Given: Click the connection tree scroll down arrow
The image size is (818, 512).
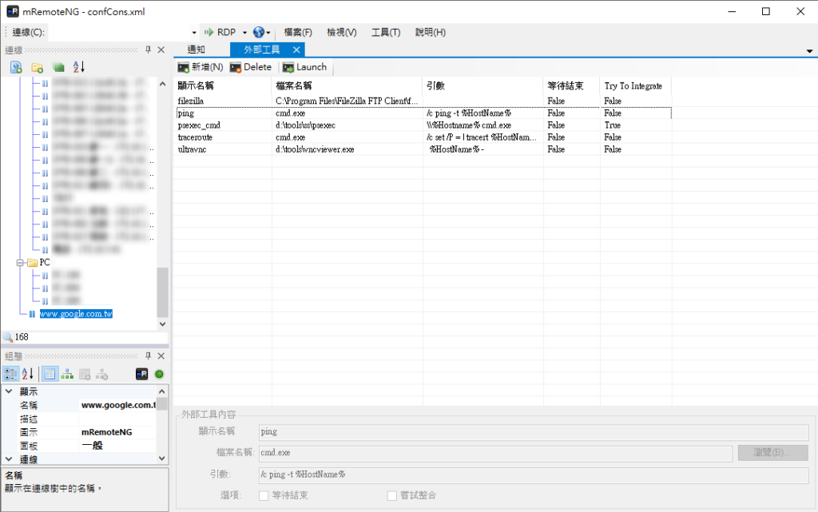Looking at the screenshot, I should point(162,323).
